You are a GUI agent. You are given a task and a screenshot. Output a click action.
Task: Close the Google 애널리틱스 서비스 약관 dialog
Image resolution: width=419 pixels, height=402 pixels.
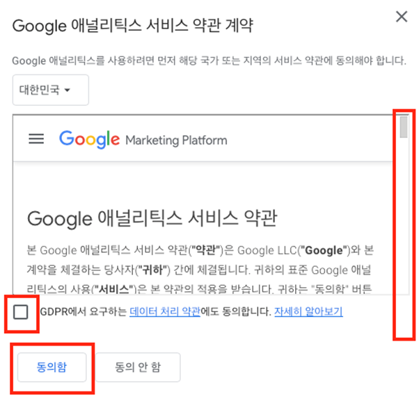click(402, 17)
